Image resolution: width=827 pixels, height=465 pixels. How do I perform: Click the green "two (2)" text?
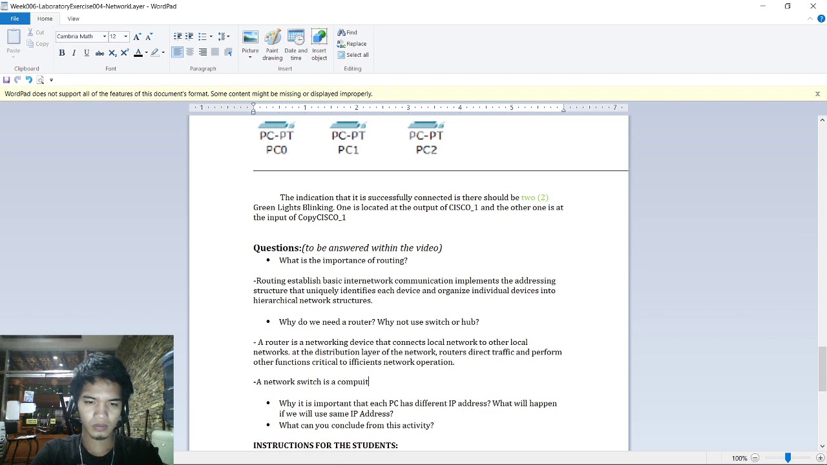coord(535,197)
